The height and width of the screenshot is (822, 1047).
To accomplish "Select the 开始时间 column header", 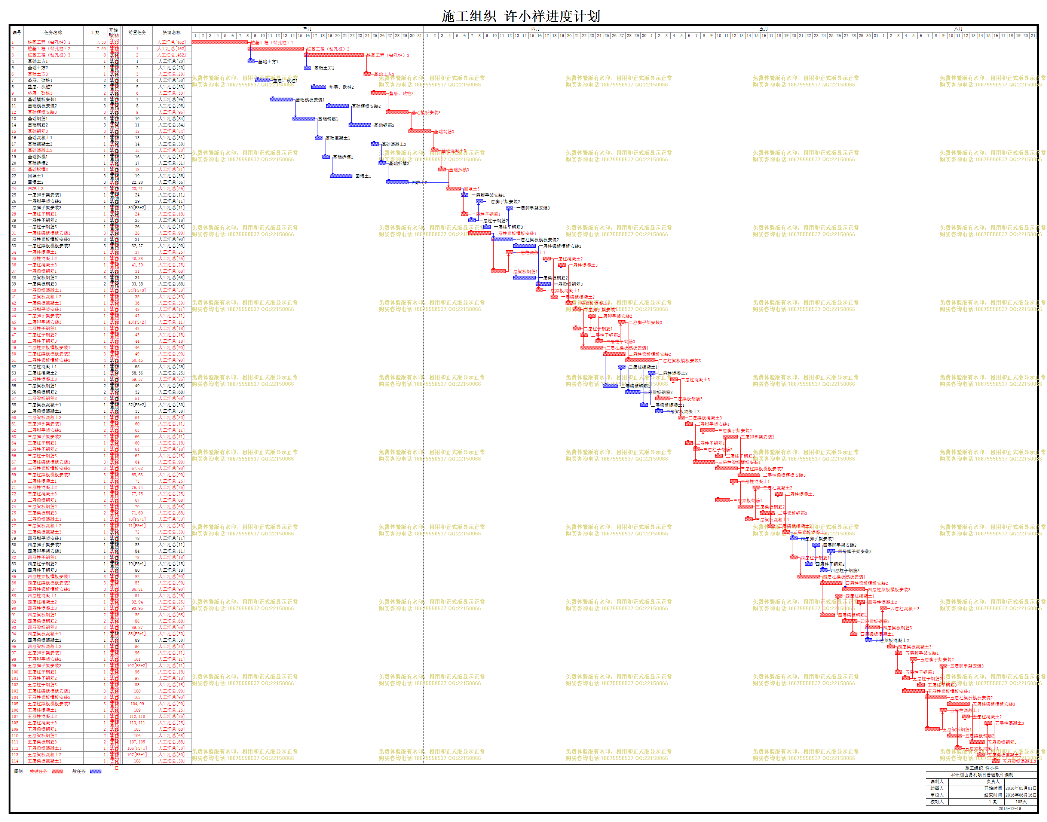I will click(114, 32).
